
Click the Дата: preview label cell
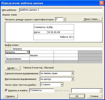pos(40,32)
